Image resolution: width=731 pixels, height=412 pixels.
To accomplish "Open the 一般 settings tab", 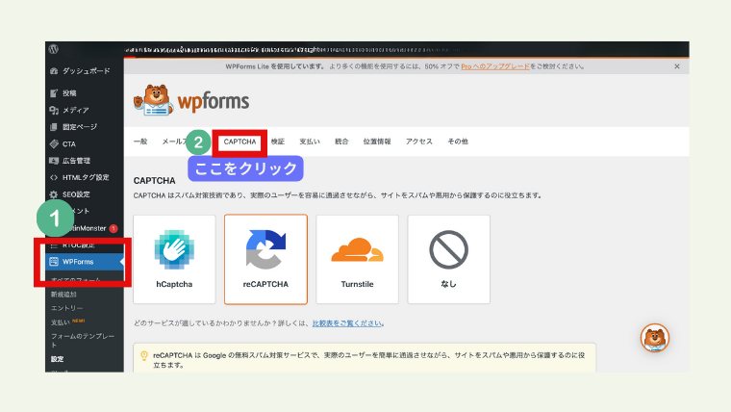I will 140,142.
